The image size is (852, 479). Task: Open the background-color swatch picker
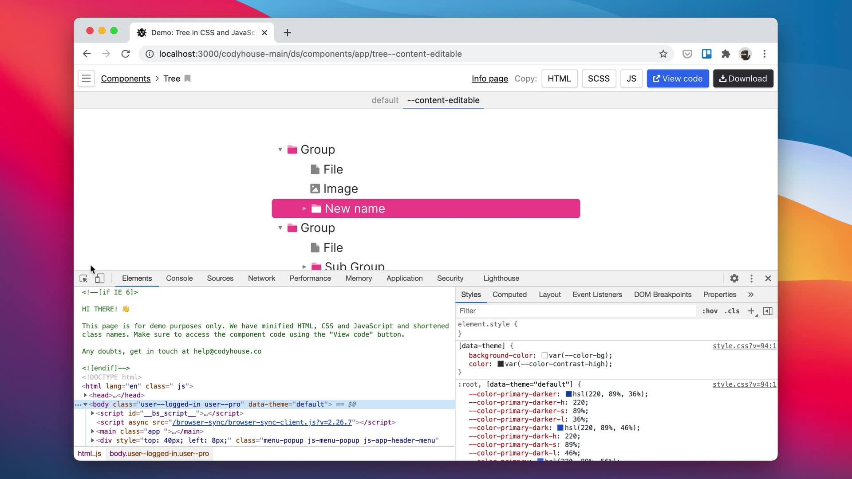(544, 356)
